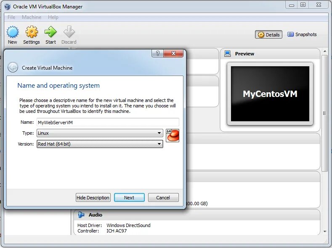The width and height of the screenshot is (332, 248).
Task: Click the Discard down-arrow toolbar icon
Action: tap(69, 35)
